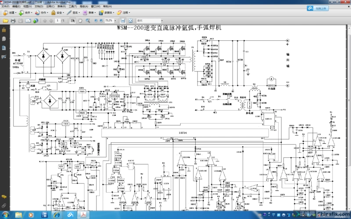Open the 帮助(H) menu
Screen dimensions: 351x219
click(107, 7)
